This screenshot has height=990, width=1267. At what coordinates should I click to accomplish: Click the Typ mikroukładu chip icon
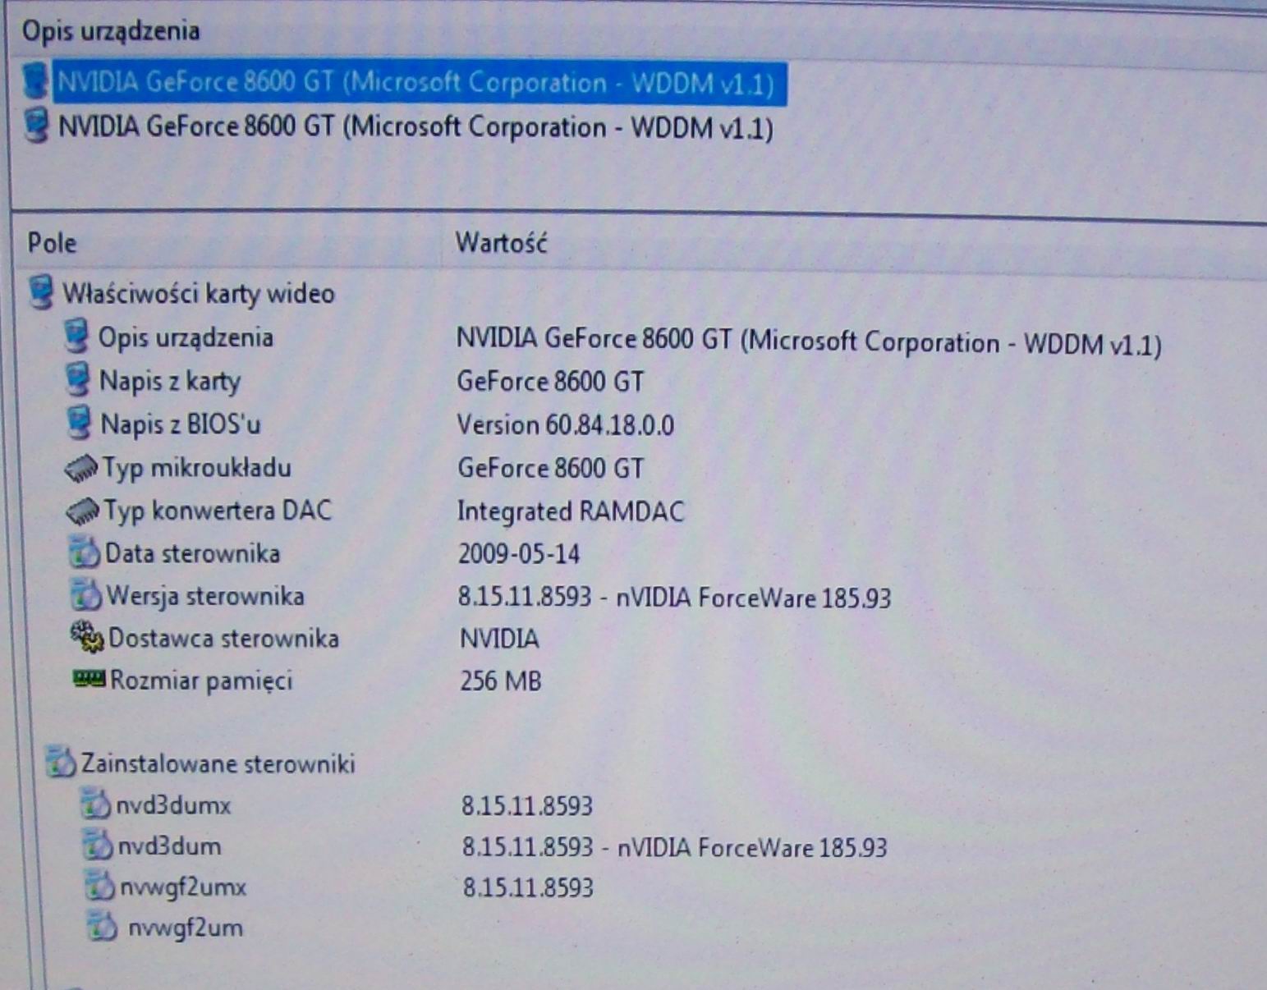[82, 469]
